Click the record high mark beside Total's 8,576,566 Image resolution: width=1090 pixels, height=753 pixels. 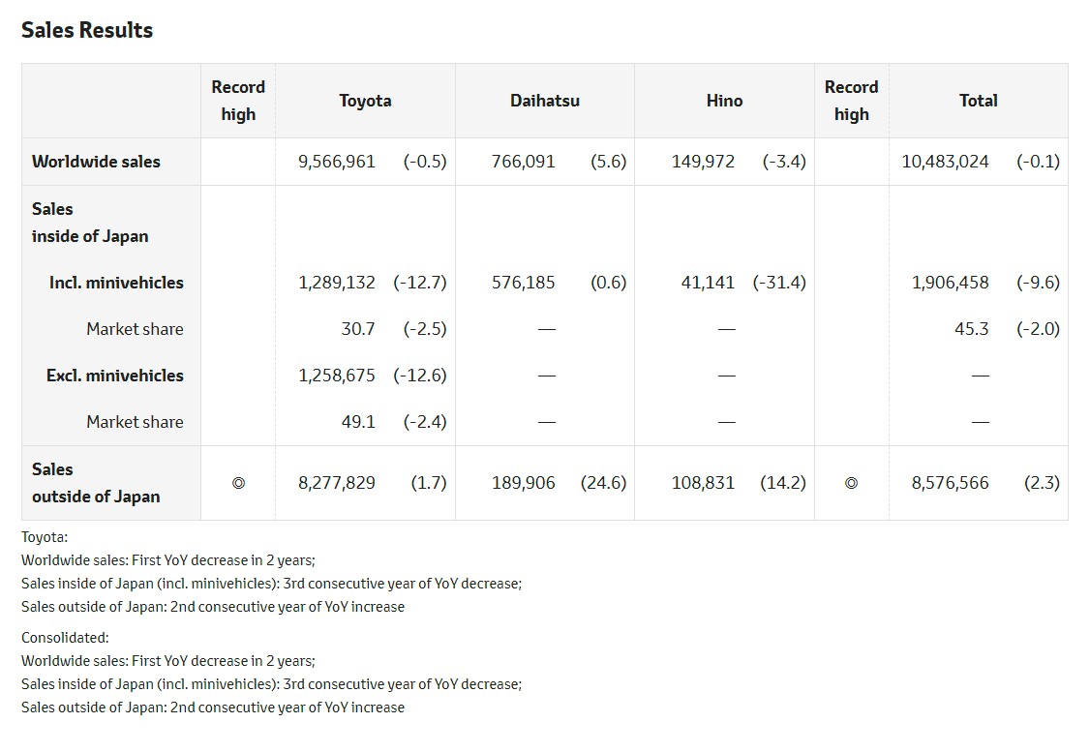point(851,483)
